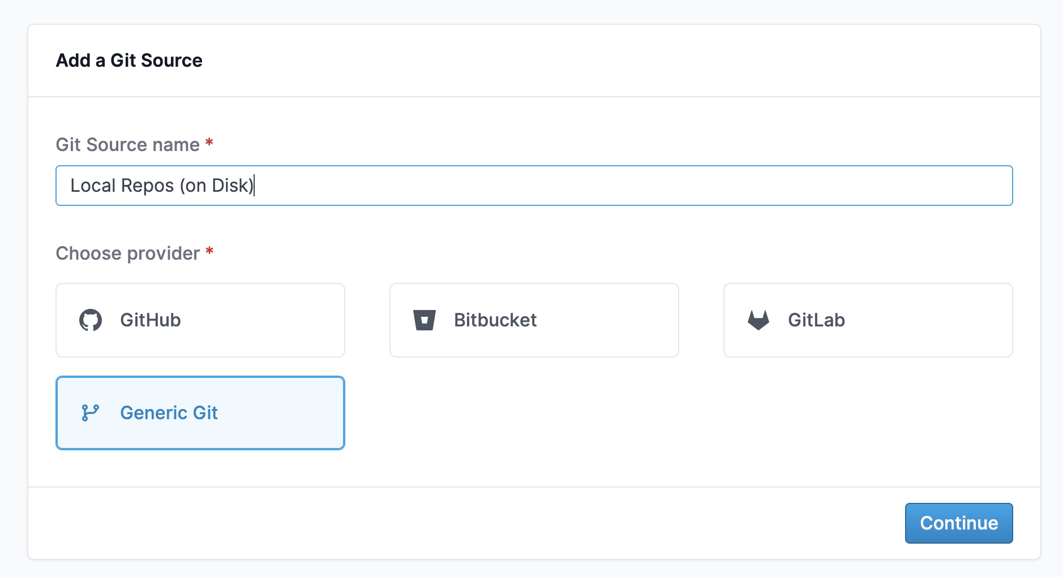Focus the Git Source name input field
Image resolution: width=1063 pixels, height=577 pixels.
click(623, 186)
